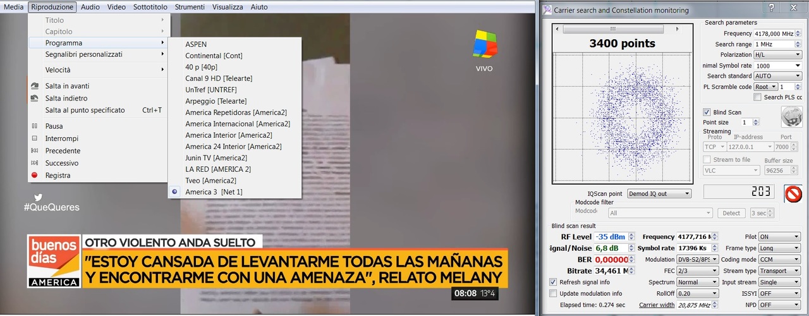Start recording with the Registra entry
This screenshot has width=809, height=316.
(58, 175)
